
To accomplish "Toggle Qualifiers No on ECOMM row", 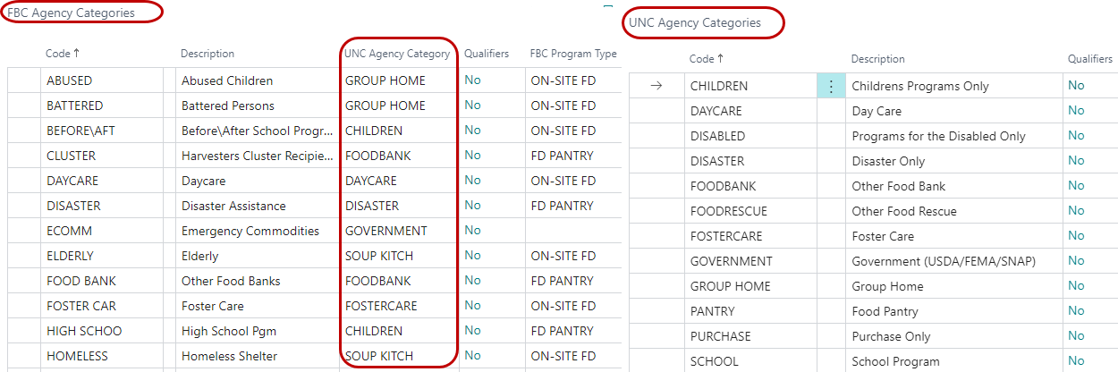I will (472, 231).
